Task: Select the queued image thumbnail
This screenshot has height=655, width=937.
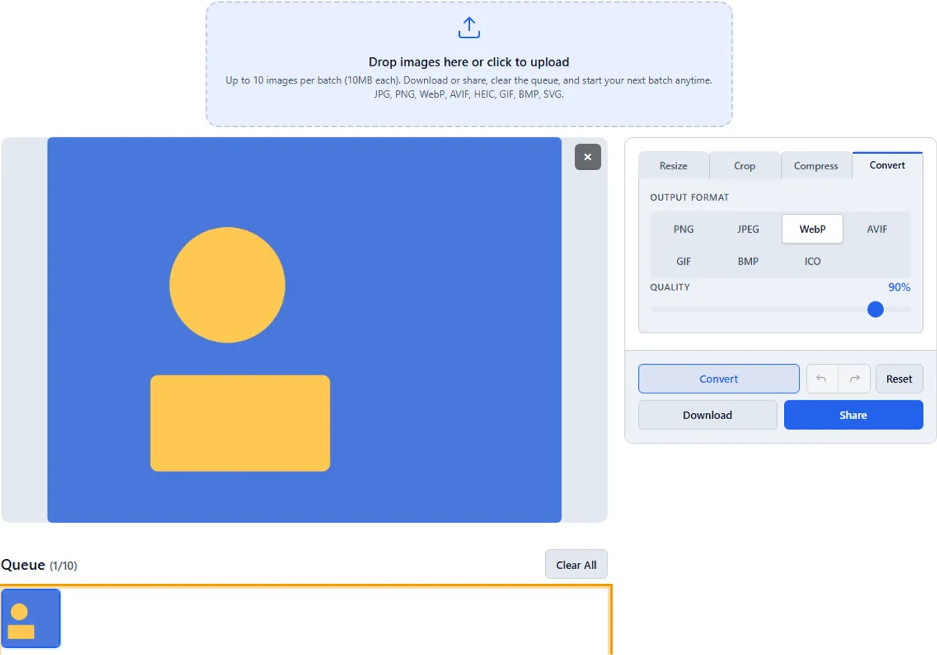Action: [x=31, y=618]
